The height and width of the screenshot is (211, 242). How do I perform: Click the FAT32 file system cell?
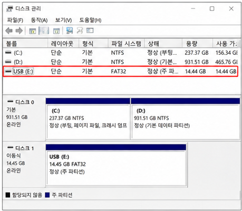(x=119, y=72)
